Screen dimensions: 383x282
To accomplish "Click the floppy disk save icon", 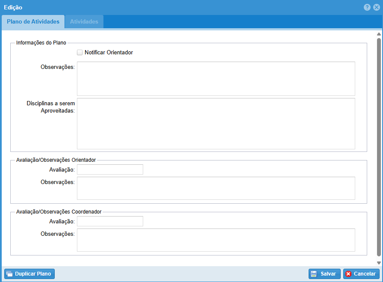I will 314,274.
